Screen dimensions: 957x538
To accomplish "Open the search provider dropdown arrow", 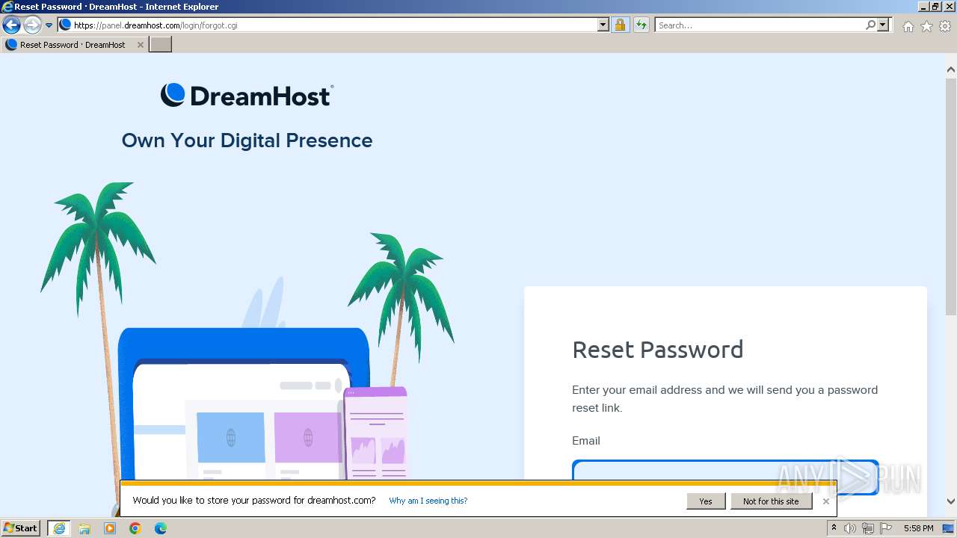I will click(x=883, y=25).
